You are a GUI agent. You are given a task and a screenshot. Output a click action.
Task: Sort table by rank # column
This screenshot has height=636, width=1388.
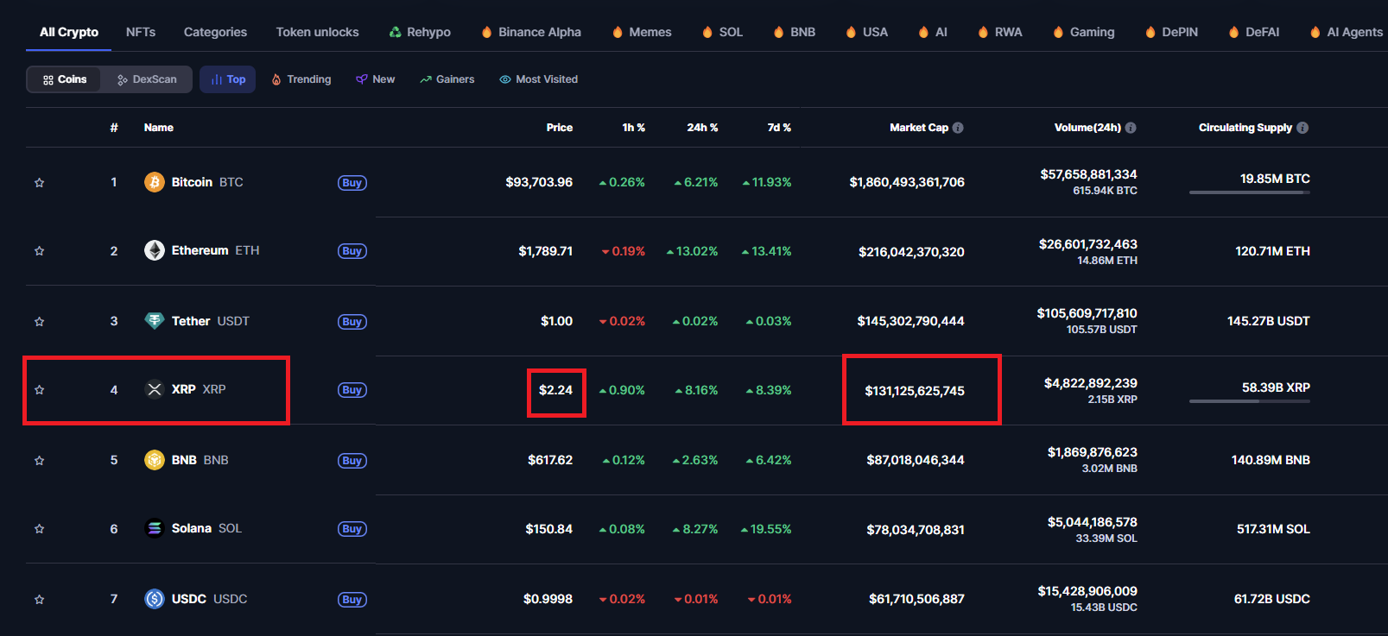tap(114, 128)
